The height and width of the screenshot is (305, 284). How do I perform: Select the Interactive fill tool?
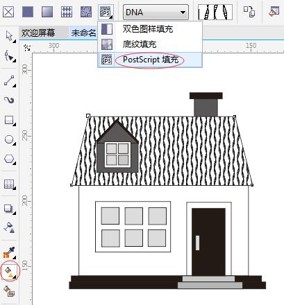coord(10,272)
